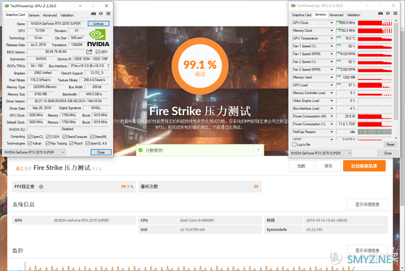Open the PerfCap Reason dropdown
The width and height of the screenshot is (405, 271).
pyautogui.click(x=332, y=132)
